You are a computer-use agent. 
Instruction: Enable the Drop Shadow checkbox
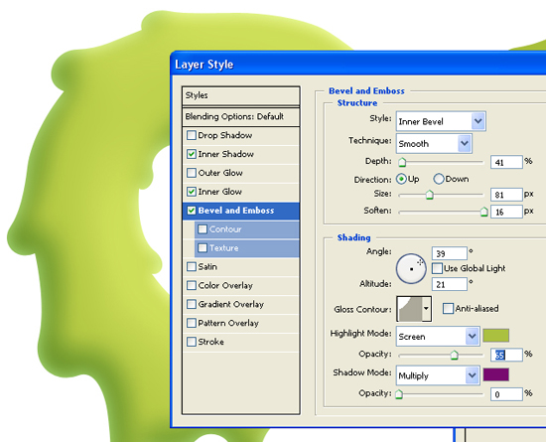192,135
